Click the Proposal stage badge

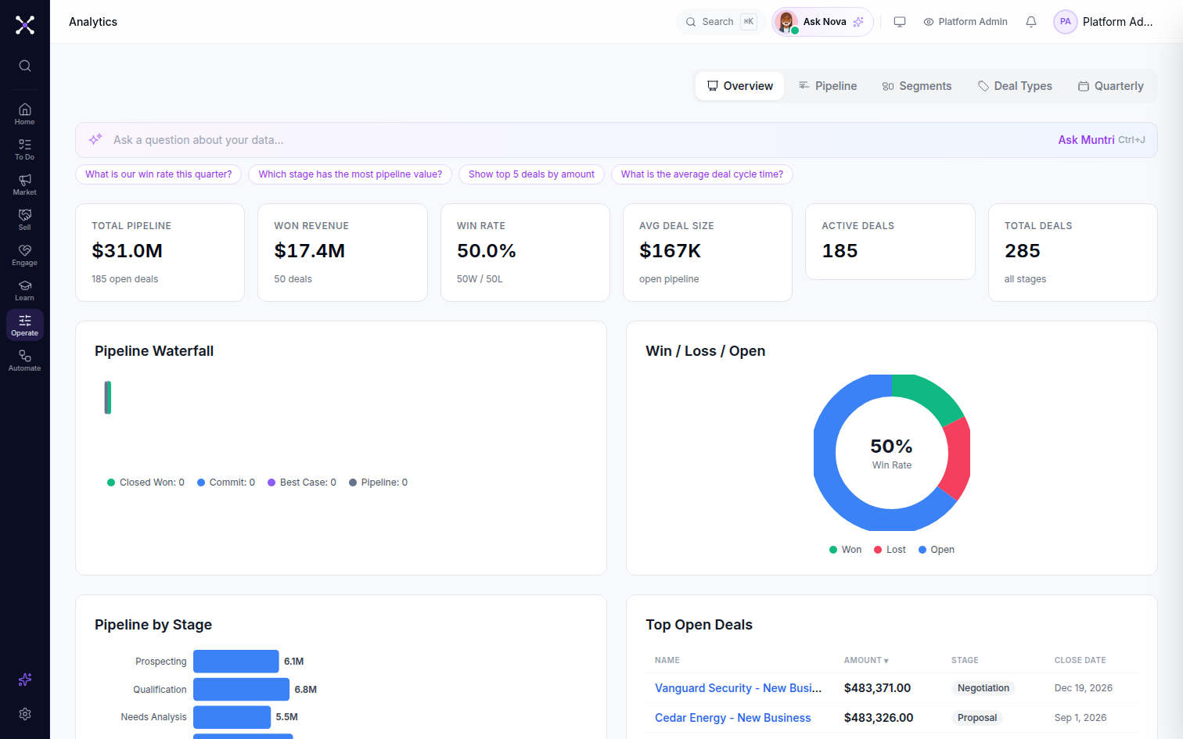pos(977,718)
